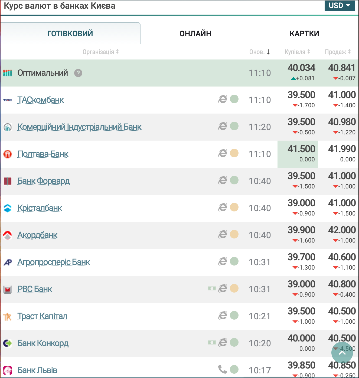Click the Полтава-Банк logo icon
This screenshot has width=359, height=378.
click(8, 154)
